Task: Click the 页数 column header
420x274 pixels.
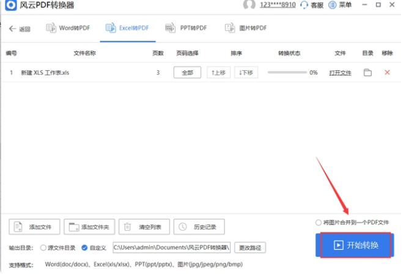Action: [158, 53]
